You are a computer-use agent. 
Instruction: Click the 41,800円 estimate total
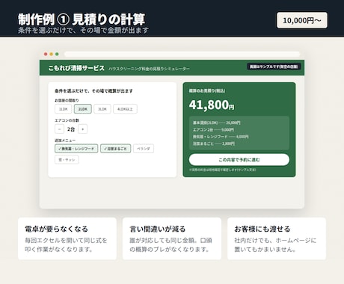click(212, 105)
